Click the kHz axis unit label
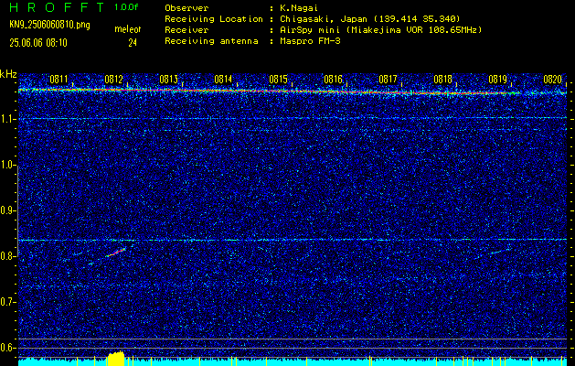The height and width of the screenshot is (366, 575). tap(8, 74)
